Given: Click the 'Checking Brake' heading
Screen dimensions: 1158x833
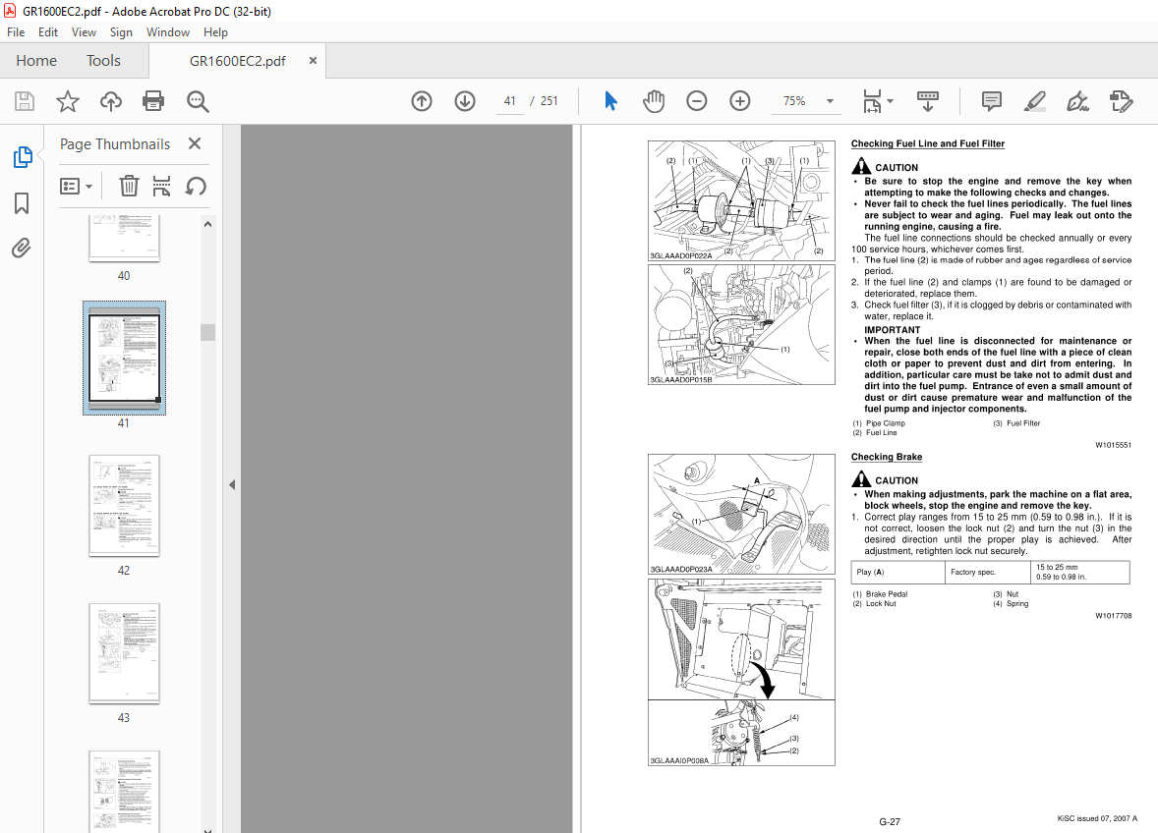Looking at the screenshot, I should (x=887, y=457).
